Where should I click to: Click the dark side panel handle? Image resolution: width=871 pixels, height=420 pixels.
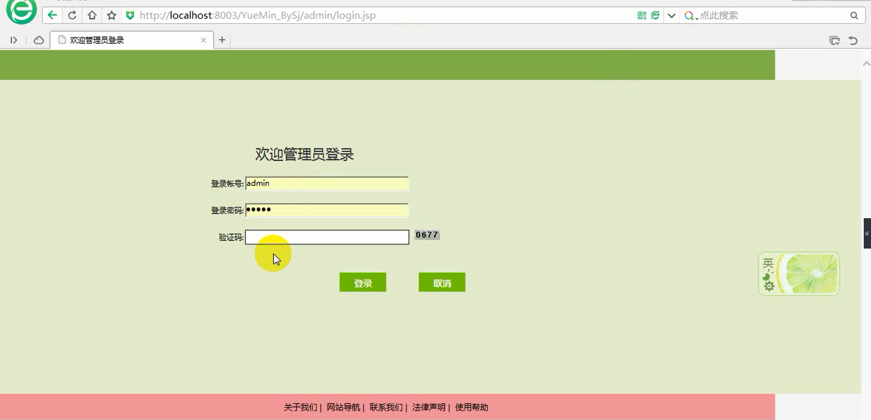tap(867, 233)
